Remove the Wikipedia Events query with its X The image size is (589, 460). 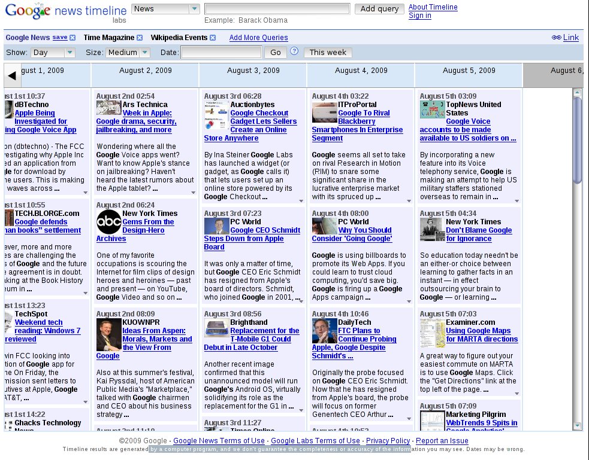click(x=213, y=38)
